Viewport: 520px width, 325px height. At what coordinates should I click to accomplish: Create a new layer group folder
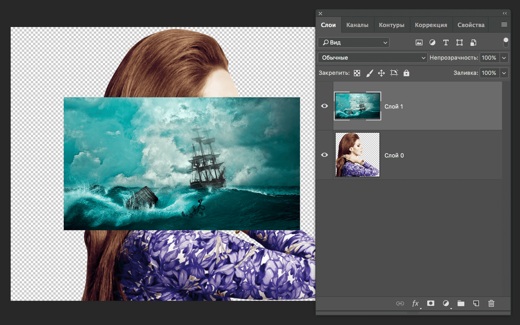pos(461,303)
